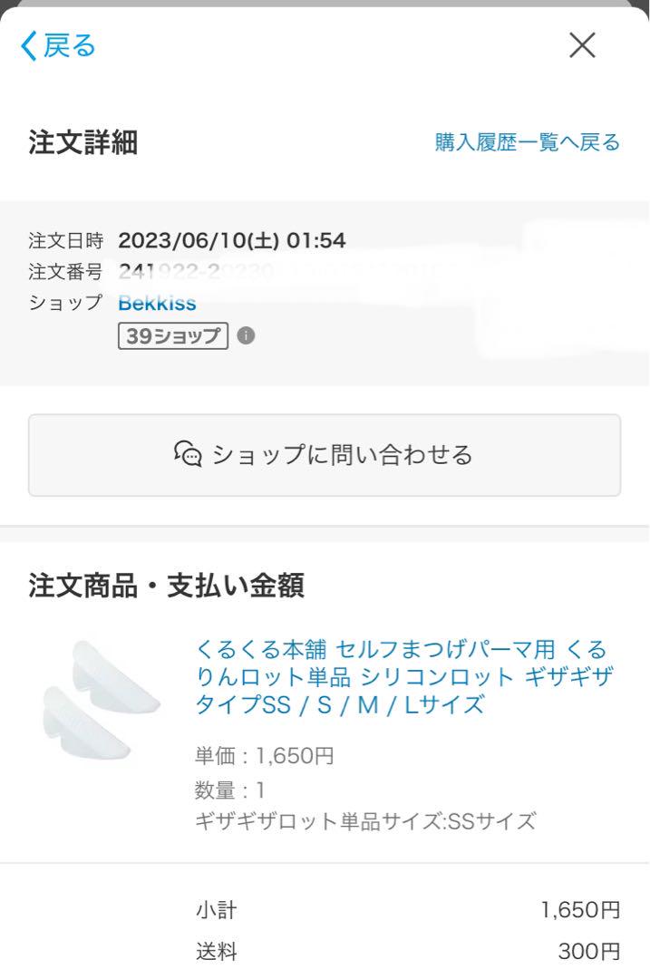Click the 単価 1,650円 unit price line
The width and height of the screenshot is (650, 979).
[265, 755]
